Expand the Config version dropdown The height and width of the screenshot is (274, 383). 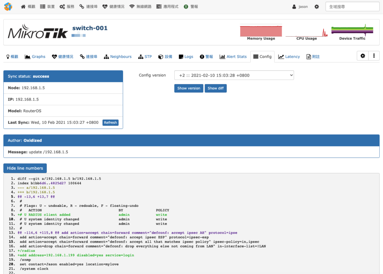pyautogui.click(x=234, y=75)
